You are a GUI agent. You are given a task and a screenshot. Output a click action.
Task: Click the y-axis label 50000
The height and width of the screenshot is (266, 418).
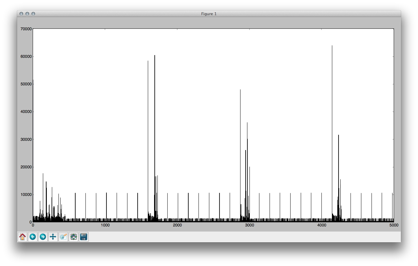(26, 84)
